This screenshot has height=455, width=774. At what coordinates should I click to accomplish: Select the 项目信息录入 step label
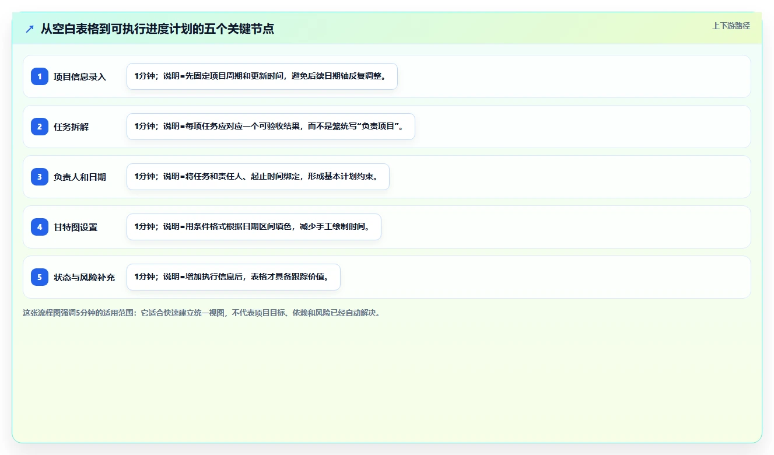tap(80, 76)
